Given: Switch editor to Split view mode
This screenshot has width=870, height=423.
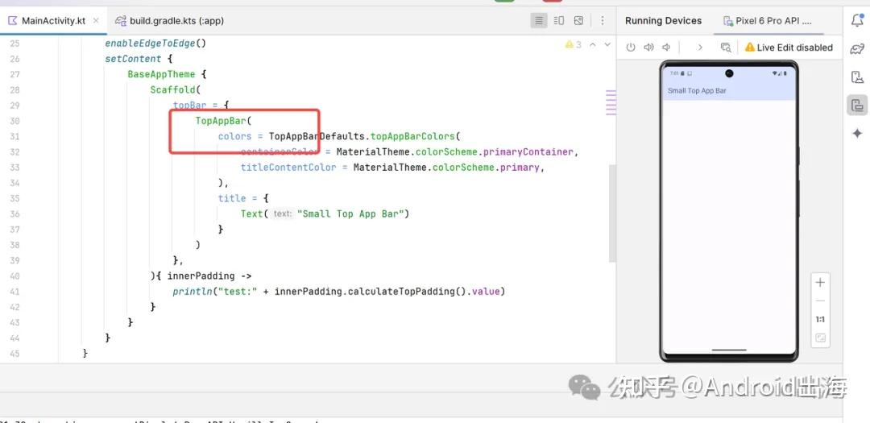Looking at the screenshot, I should point(559,21).
